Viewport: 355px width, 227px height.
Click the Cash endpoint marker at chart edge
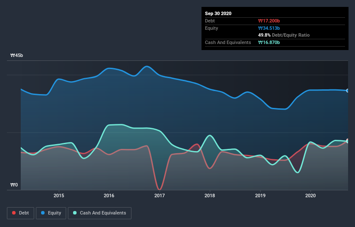(x=348, y=142)
